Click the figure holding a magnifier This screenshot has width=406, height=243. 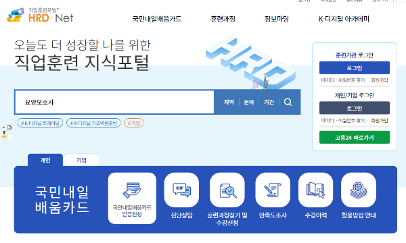(7, 132)
